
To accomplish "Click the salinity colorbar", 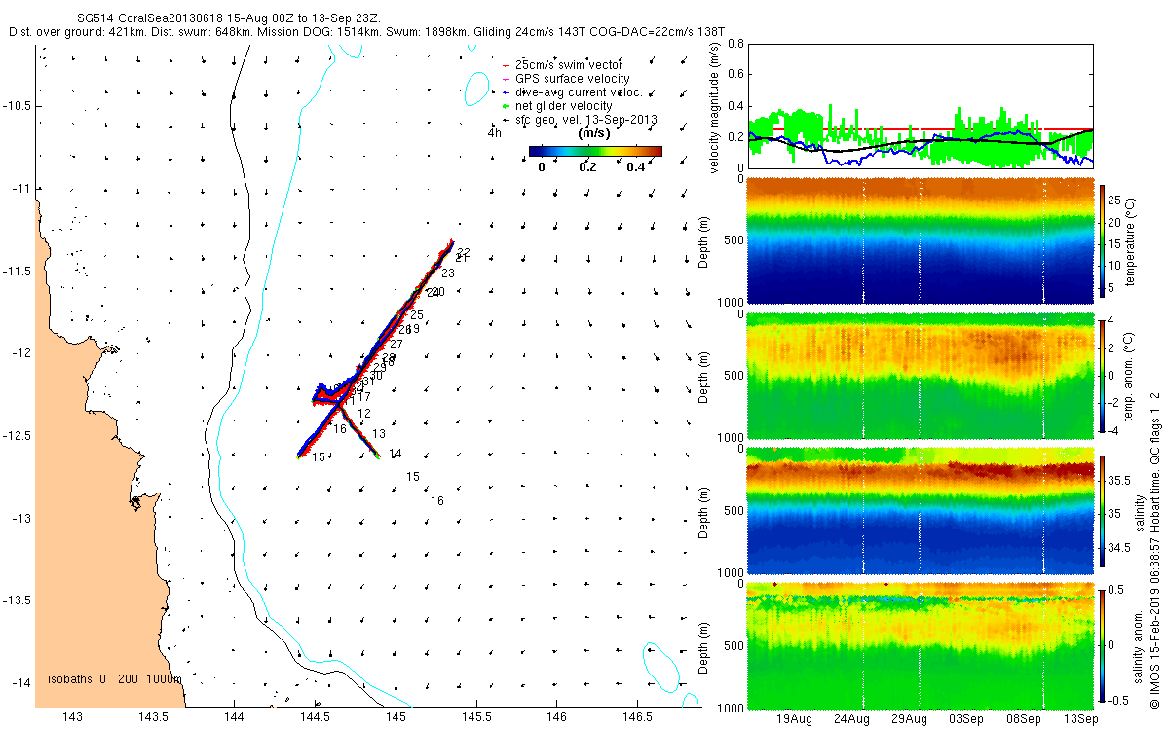I will click(x=1103, y=510).
